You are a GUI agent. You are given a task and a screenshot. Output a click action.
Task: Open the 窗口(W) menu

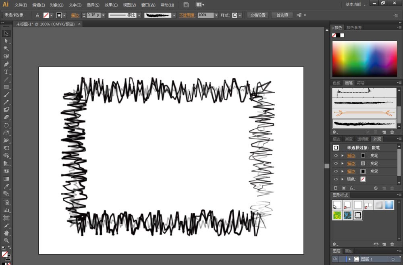(x=148, y=5)
